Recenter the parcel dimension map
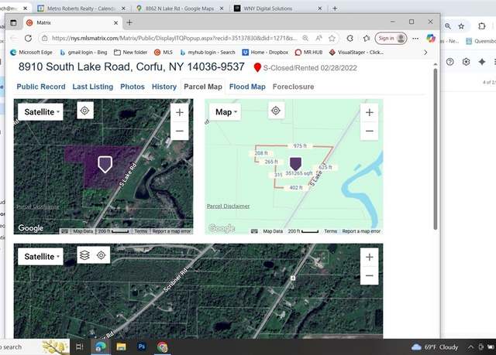This screenshot has width=496, height=355. click(276, 111)
